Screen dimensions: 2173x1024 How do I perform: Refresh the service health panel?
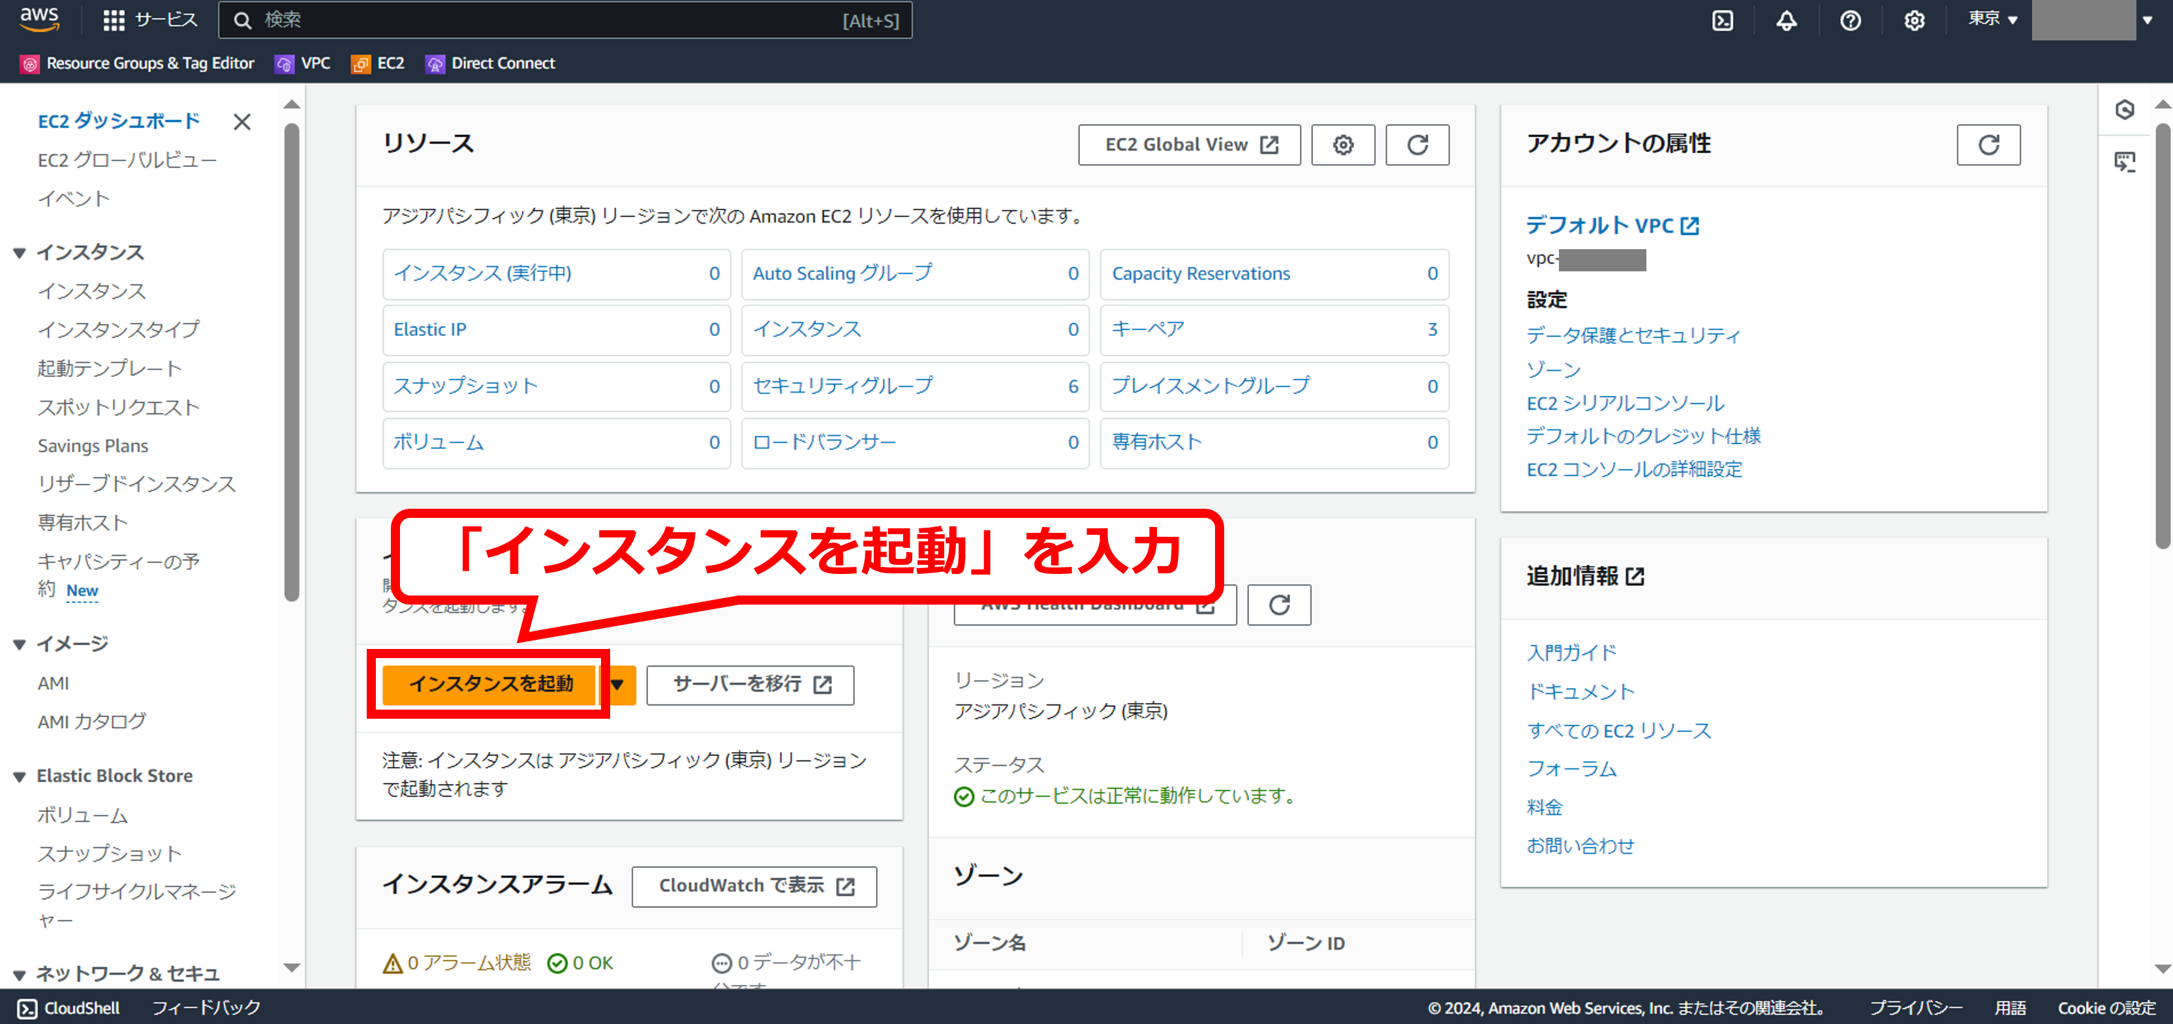[1279, 604]
